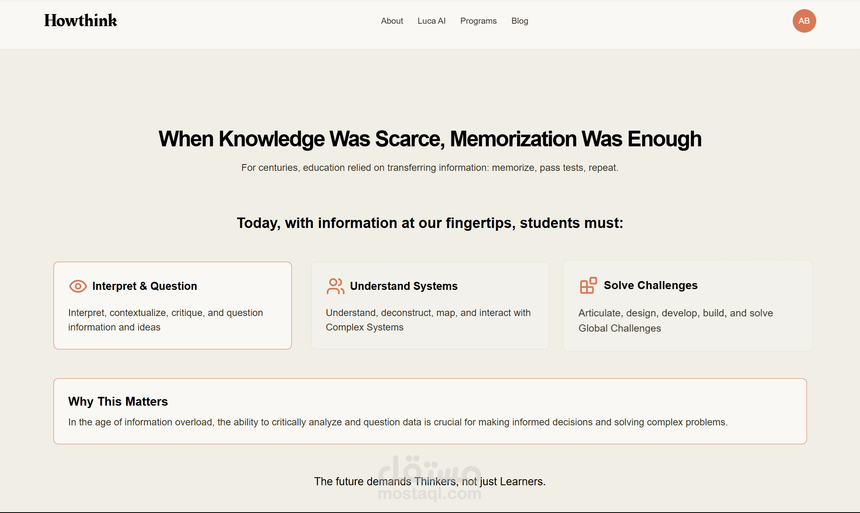Click the main Memorization Was Enough headline

[x=430, y=139]
